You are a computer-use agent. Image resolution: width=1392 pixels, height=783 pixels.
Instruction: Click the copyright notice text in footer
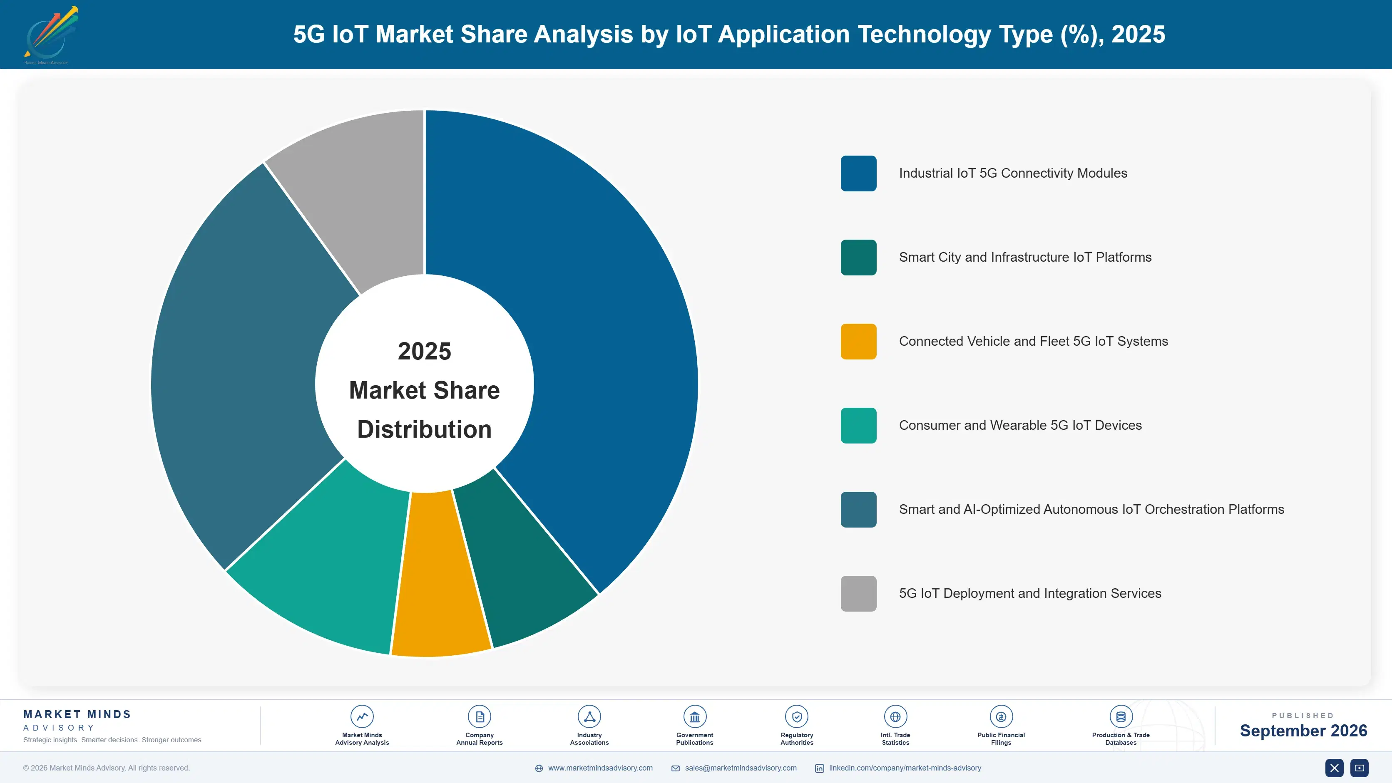[x=107, y=768]
